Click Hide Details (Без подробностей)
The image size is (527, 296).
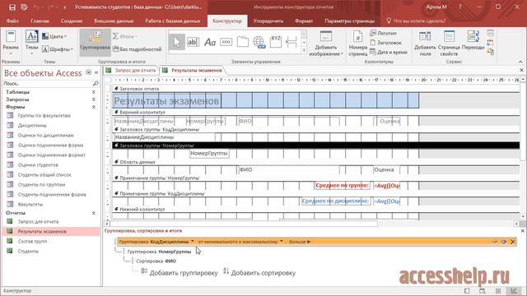(138, 49)
